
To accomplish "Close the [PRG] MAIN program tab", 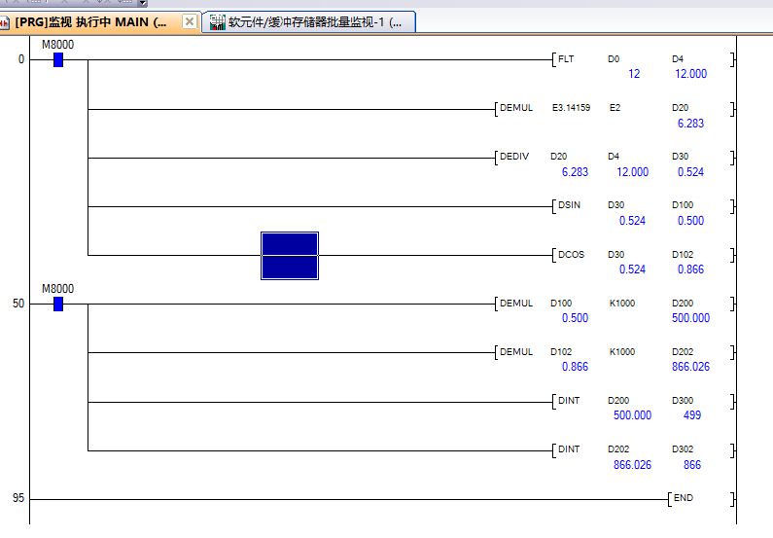I will 190,21.
